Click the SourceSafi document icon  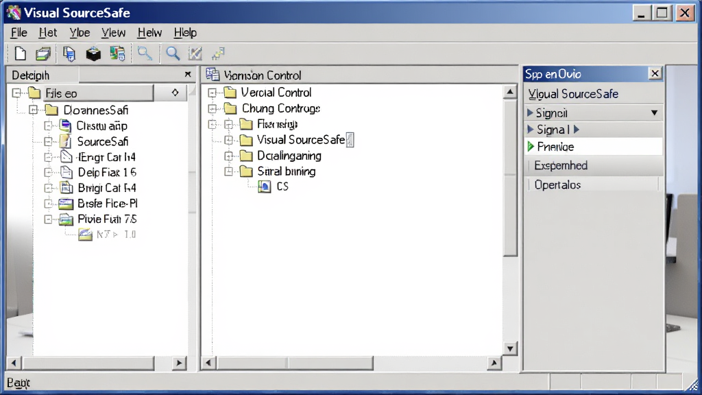click(x=65, y=141)
